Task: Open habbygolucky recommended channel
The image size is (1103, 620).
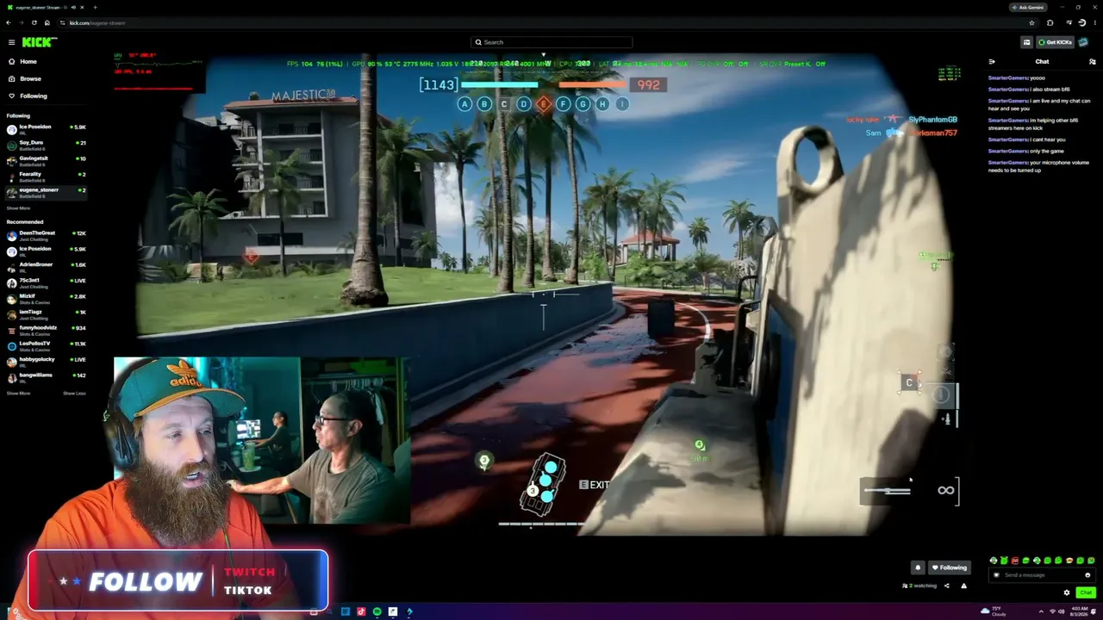Action: click(47, 361)
